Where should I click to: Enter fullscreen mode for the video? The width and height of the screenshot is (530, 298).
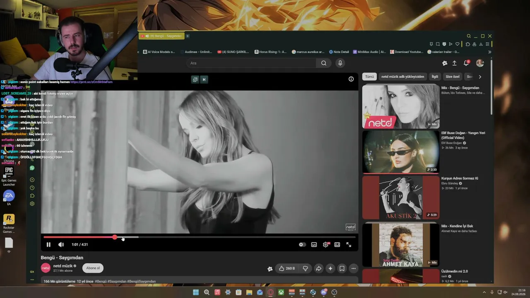click(x=349, y=245)
